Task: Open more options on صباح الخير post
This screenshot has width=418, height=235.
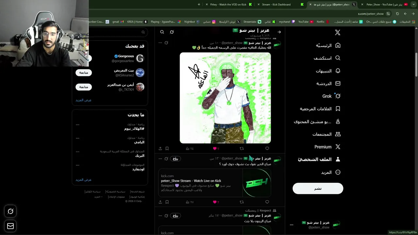Action: 160,159
